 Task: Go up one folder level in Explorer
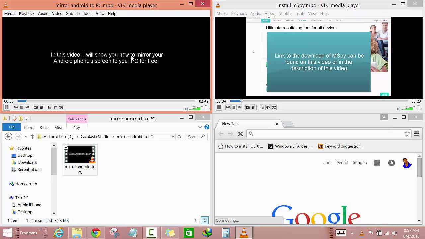pyautogui.click(x=32, y=136)
